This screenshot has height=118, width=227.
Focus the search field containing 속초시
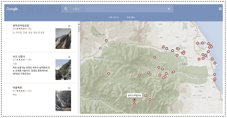117,9
